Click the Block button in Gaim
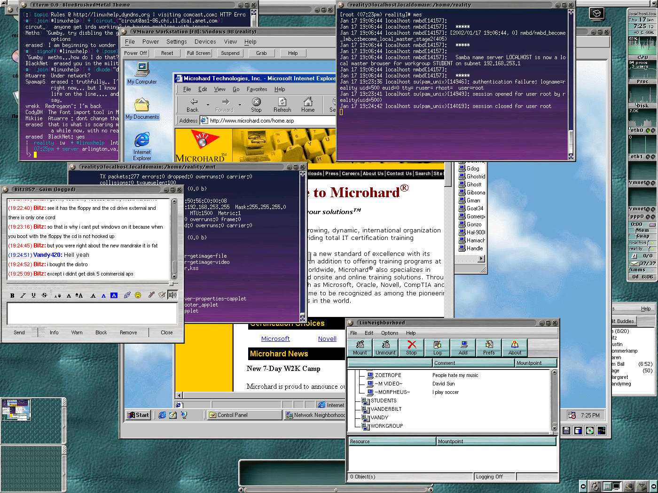The image size is (658, 493). pyautogui.click(x=101, y=332)
